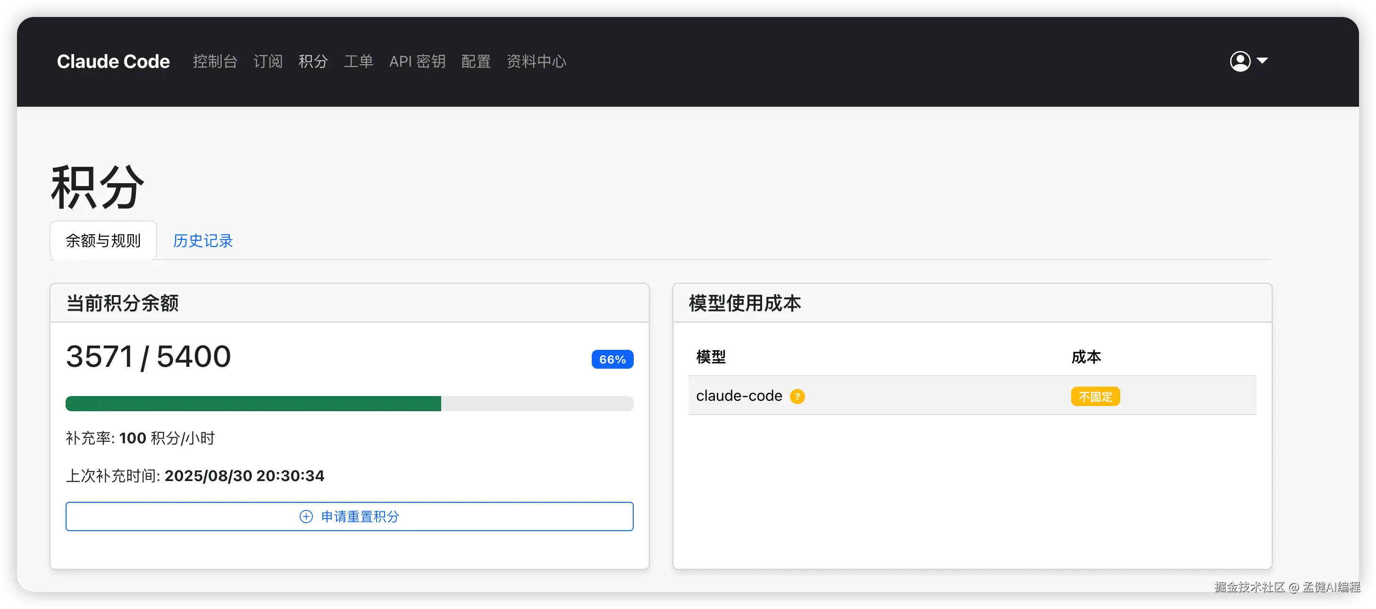Click the plus circle icon in reset button
The width and height of the screenshot is (1376, 609).
(306, 516)
